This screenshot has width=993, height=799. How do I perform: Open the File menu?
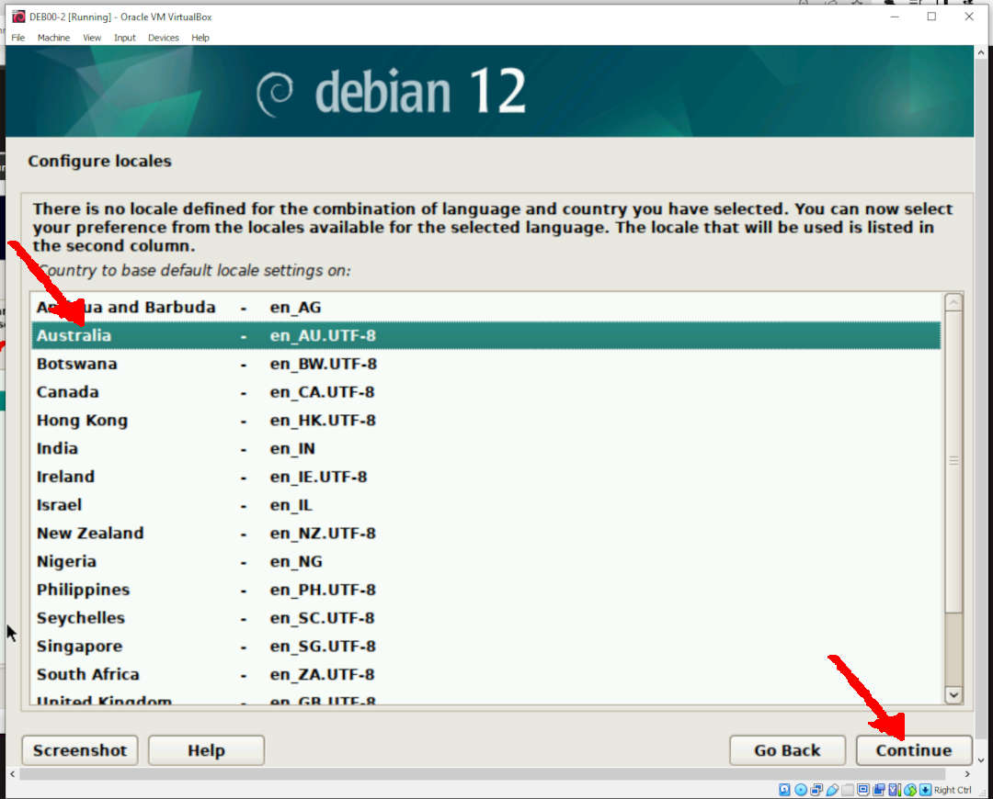coord(17,38)
